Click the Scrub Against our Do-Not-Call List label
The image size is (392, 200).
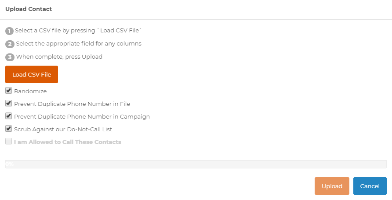click(x=63, y=130)
